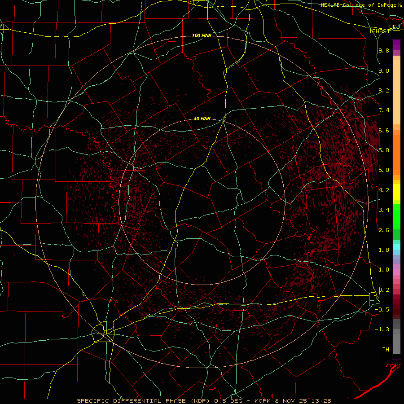404x404 pixels.
Task: Click the 8 NOV 25 date in caption
Action: [290, 401]
